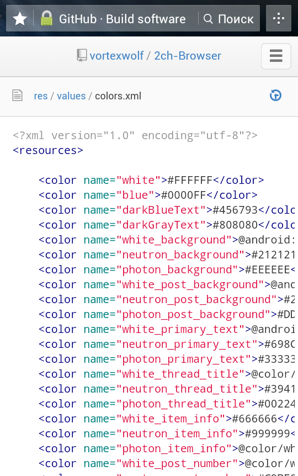This screenshot has width=298, height=476.
Task: Open the file history clock icon
Action: click(x=275, y=96)
